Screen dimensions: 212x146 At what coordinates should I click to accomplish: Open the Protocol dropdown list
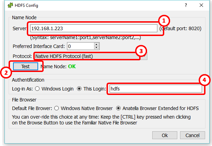click(x=91, y=56)
